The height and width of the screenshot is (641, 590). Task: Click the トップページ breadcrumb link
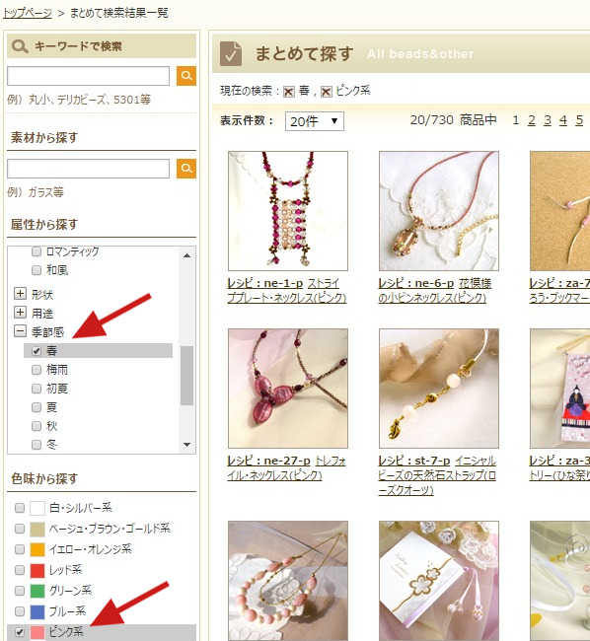pyautogui.click(x=28, y=13)
